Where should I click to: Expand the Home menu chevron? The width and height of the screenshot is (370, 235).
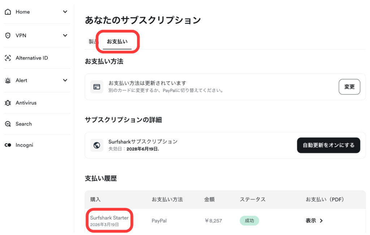tap(65, 12)
